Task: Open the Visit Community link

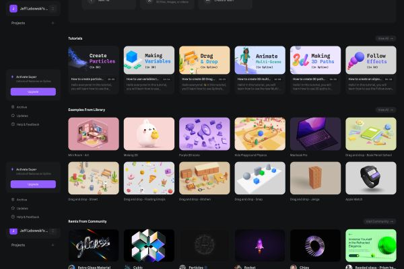Action: [x=380, y=221]
